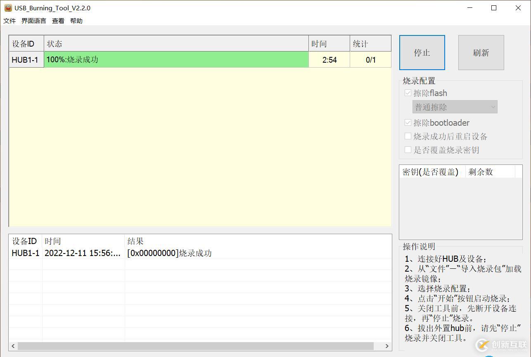531x357 pixels.
Task: Click the 100%:烧录成功 progress bar
Action: pos(176,60)
